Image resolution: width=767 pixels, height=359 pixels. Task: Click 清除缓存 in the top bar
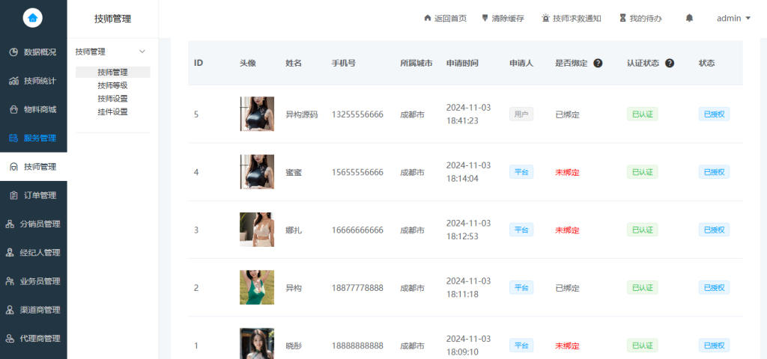tap(503, 18)
